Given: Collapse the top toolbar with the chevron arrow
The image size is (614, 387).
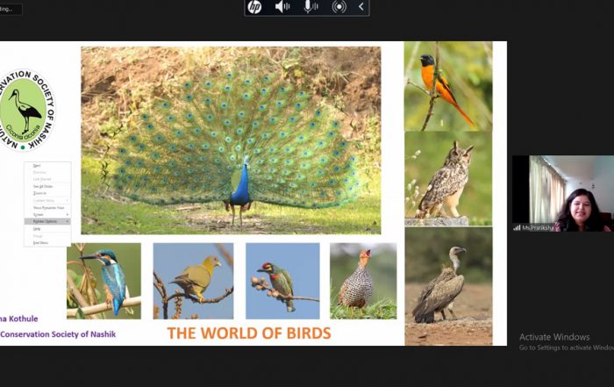Looking at the screenshot, I should (361, 7).
